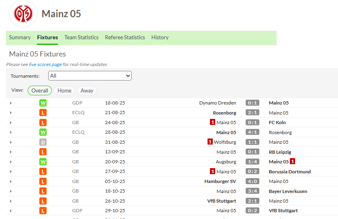This screenshot has width=338, height=219.
Task: Open the Referee Statistics tab
Action: (125, 37)
